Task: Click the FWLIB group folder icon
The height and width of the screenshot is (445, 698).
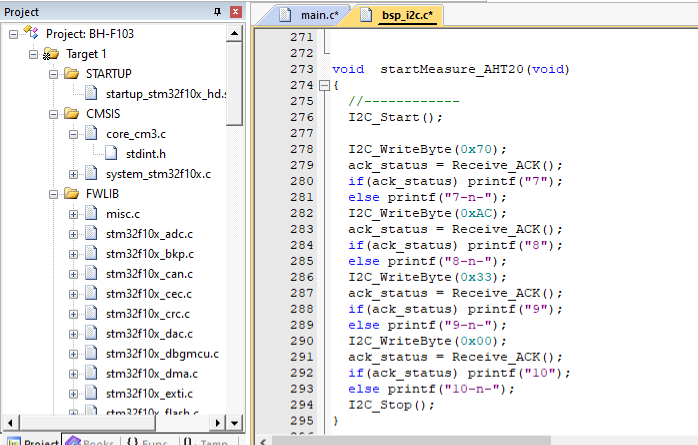Action: coord(71,193)
